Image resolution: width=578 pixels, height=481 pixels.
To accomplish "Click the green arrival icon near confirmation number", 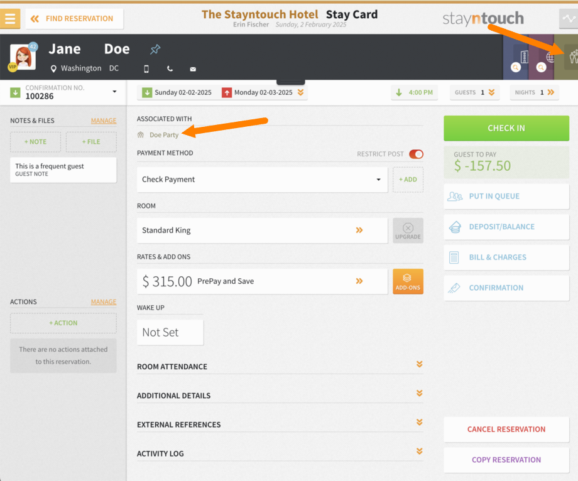I will 15,92.
